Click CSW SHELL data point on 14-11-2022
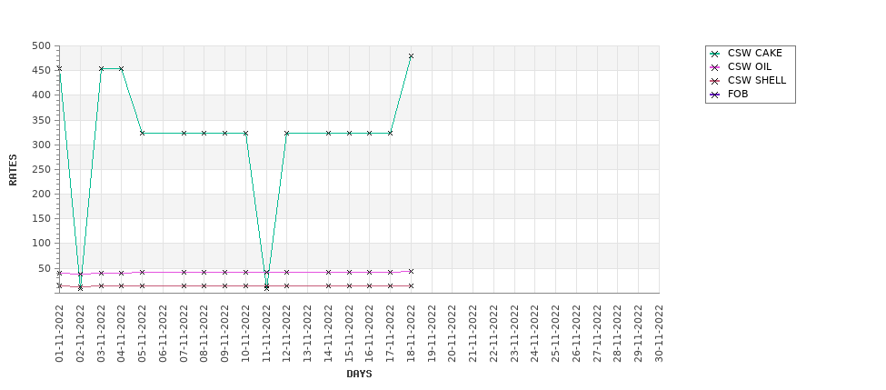Screen dimensions: 886x390 (328, 286)
